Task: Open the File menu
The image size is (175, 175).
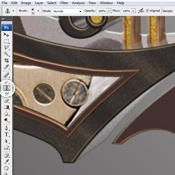Action: point(5,3)
